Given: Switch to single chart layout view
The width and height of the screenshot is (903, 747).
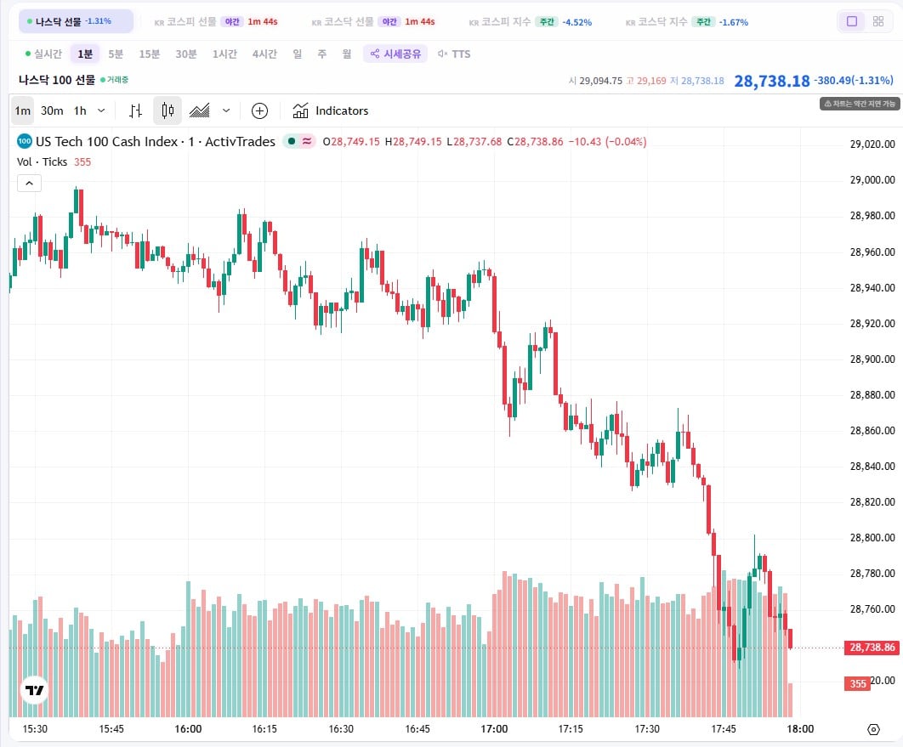Looking at the screenshot, I should point(852,21).
